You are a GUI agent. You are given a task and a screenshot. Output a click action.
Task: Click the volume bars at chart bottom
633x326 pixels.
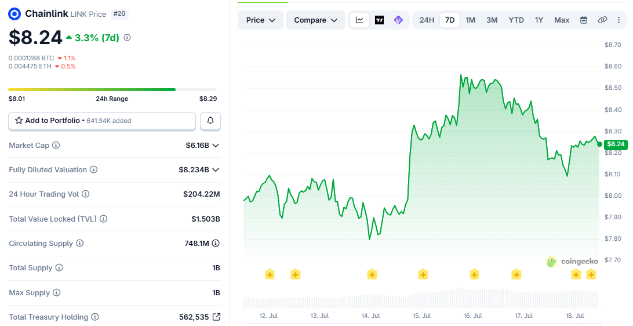[x=421, y=299]
